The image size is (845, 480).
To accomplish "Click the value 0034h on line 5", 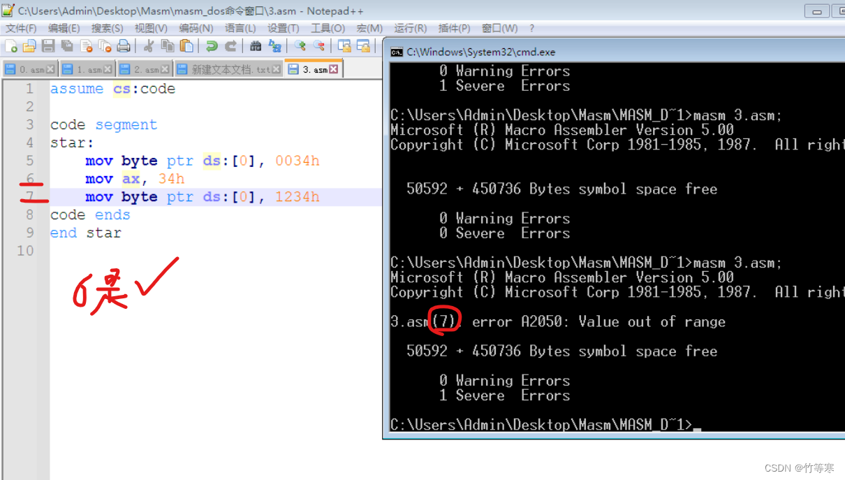I will click(297, 161).
